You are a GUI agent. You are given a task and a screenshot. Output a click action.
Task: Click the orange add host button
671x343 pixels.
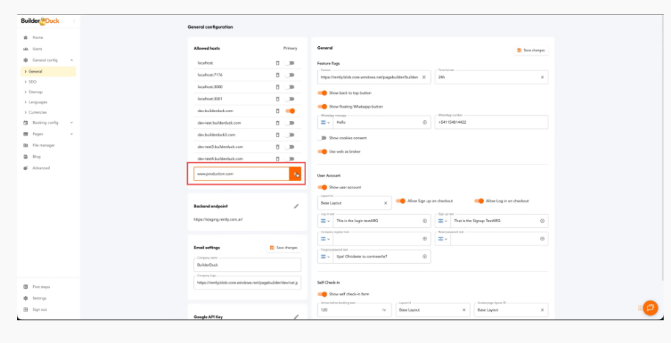pyautogui.click(x=295, y=174)
